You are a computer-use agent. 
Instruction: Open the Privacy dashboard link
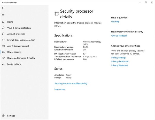(x=120, y=62)
